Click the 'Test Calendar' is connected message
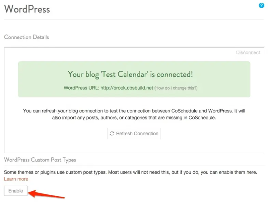 click(x=130, y=75)
